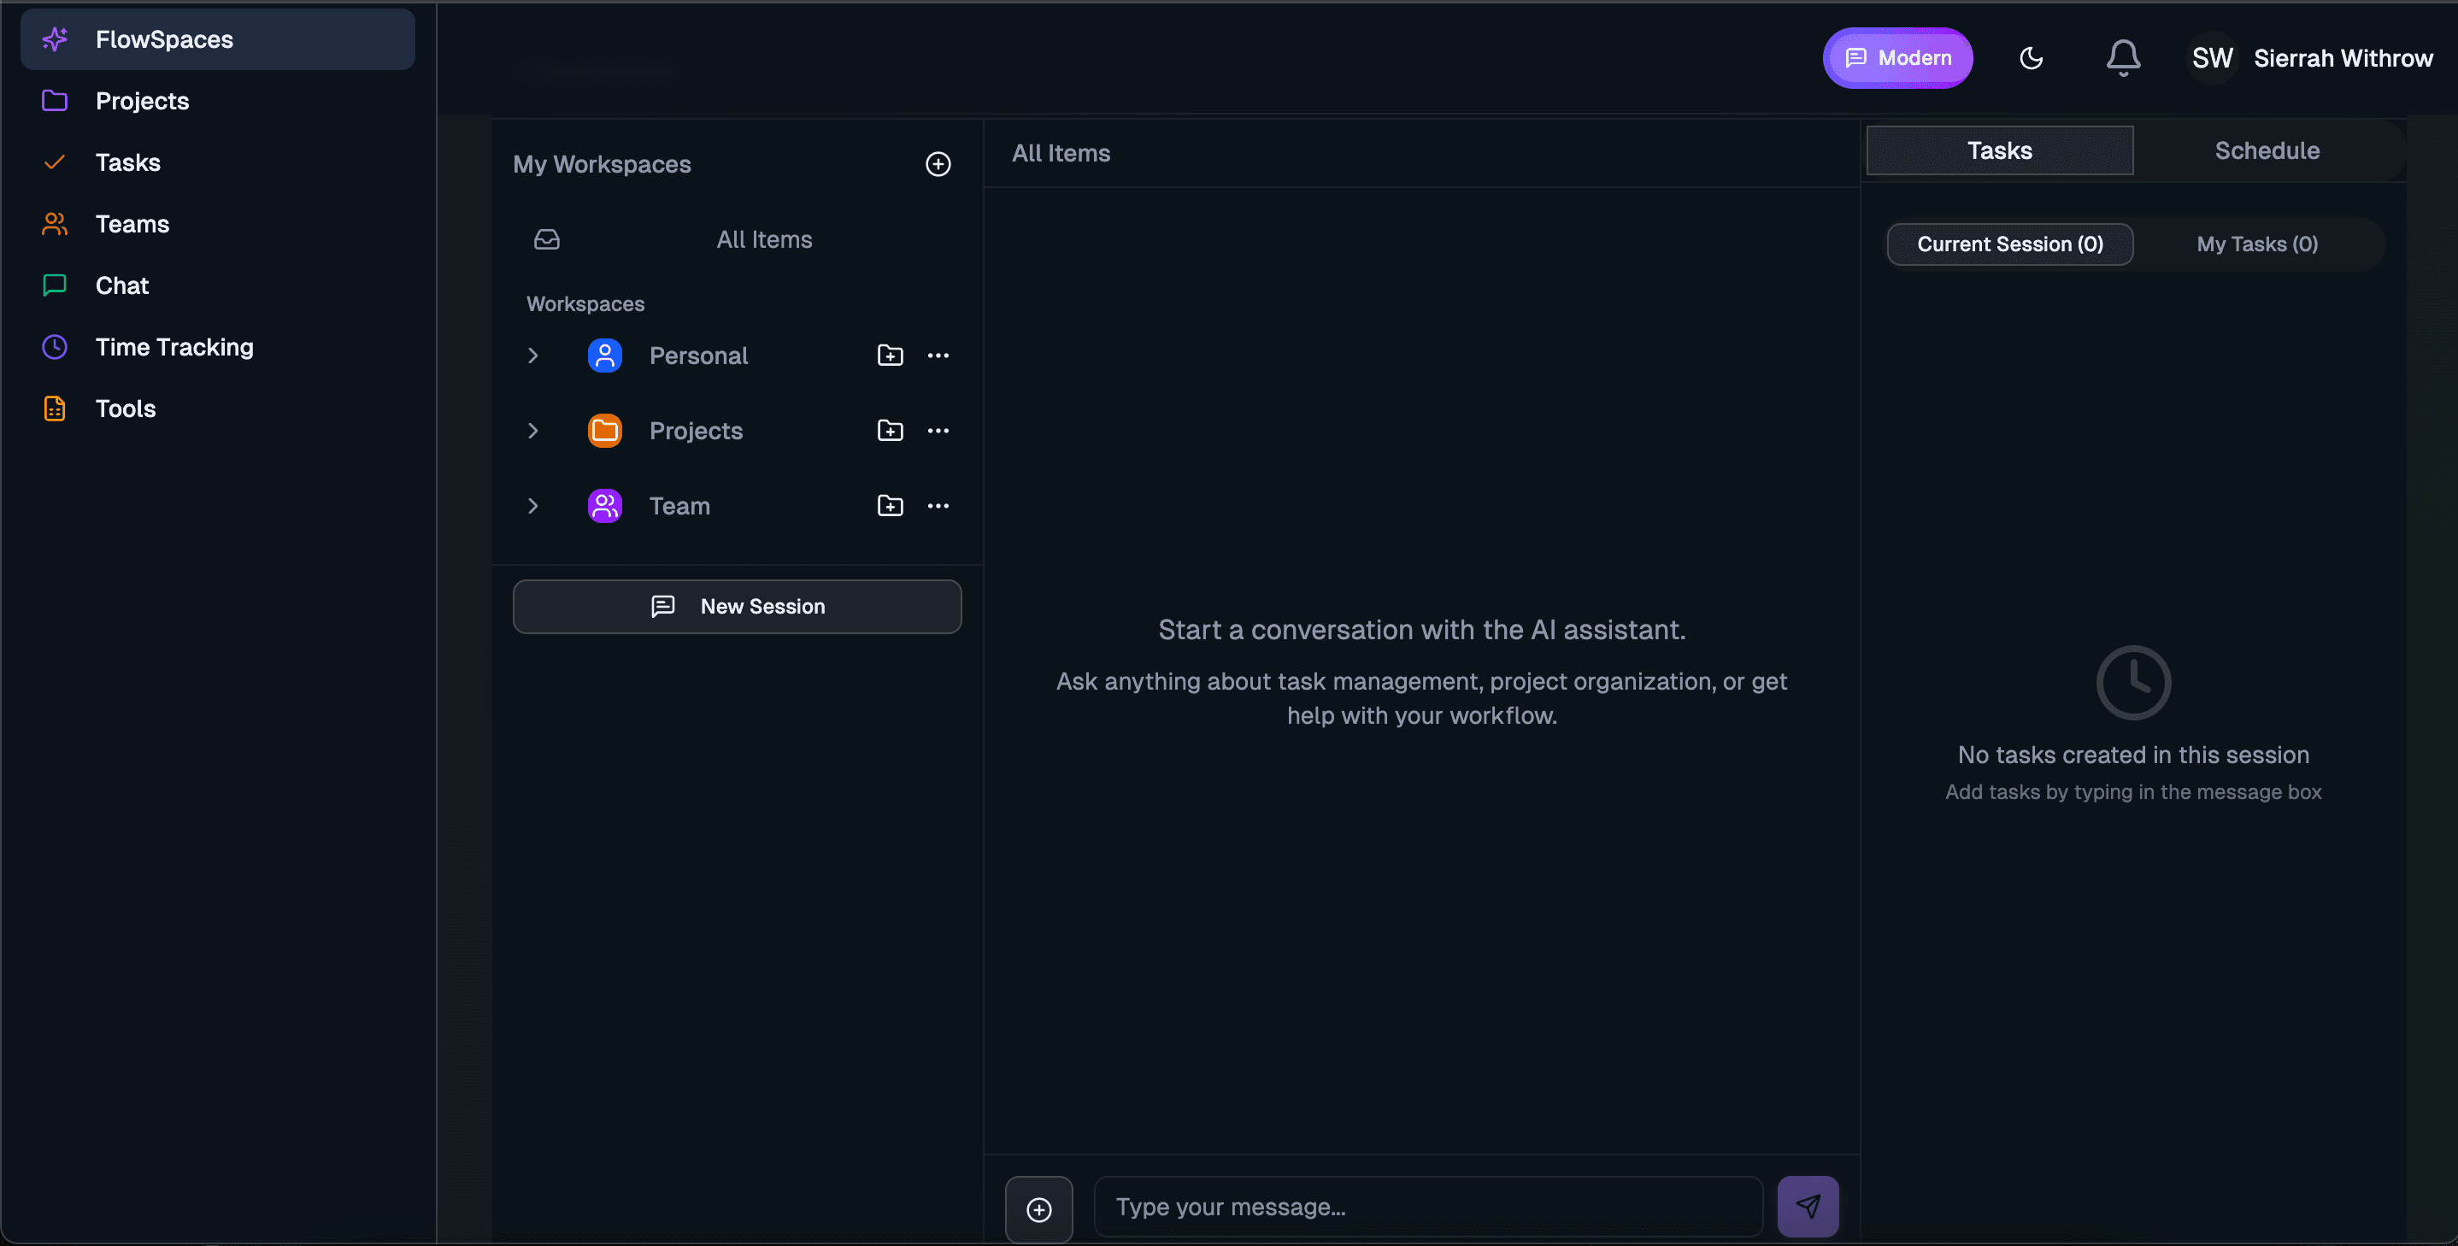Select All Items in My Workspaces

coord(737,239)
